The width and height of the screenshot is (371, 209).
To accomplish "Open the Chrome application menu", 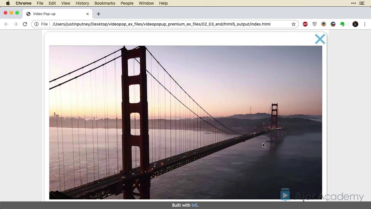I will coord(23,3).
